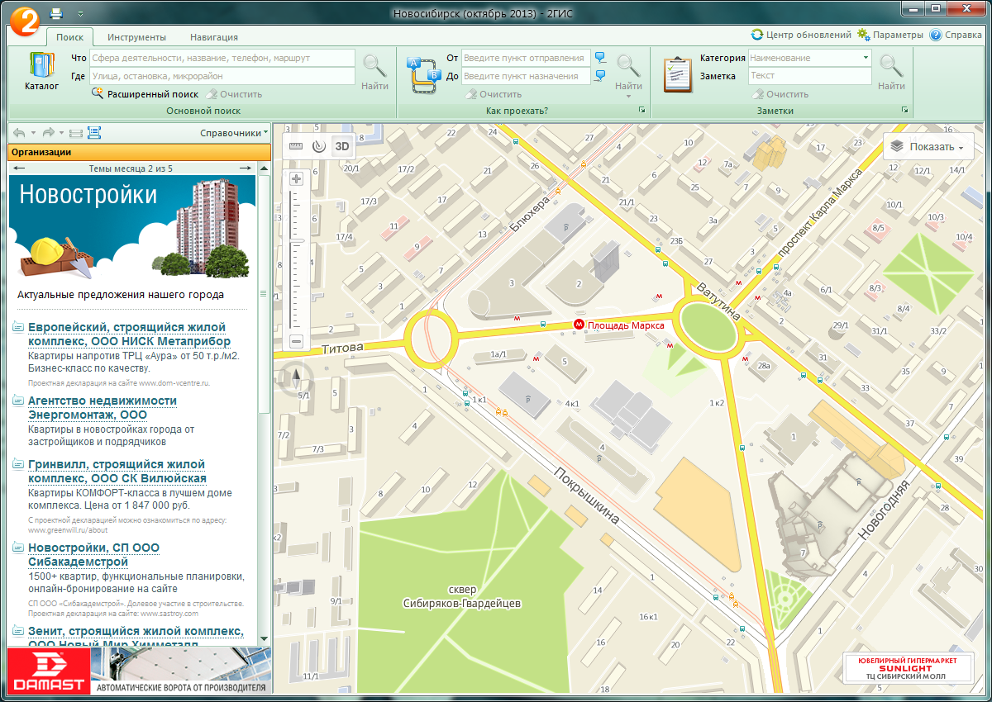Open Центр обновлений update center
This screenshot has width=992, height=702.
point(801,36)
